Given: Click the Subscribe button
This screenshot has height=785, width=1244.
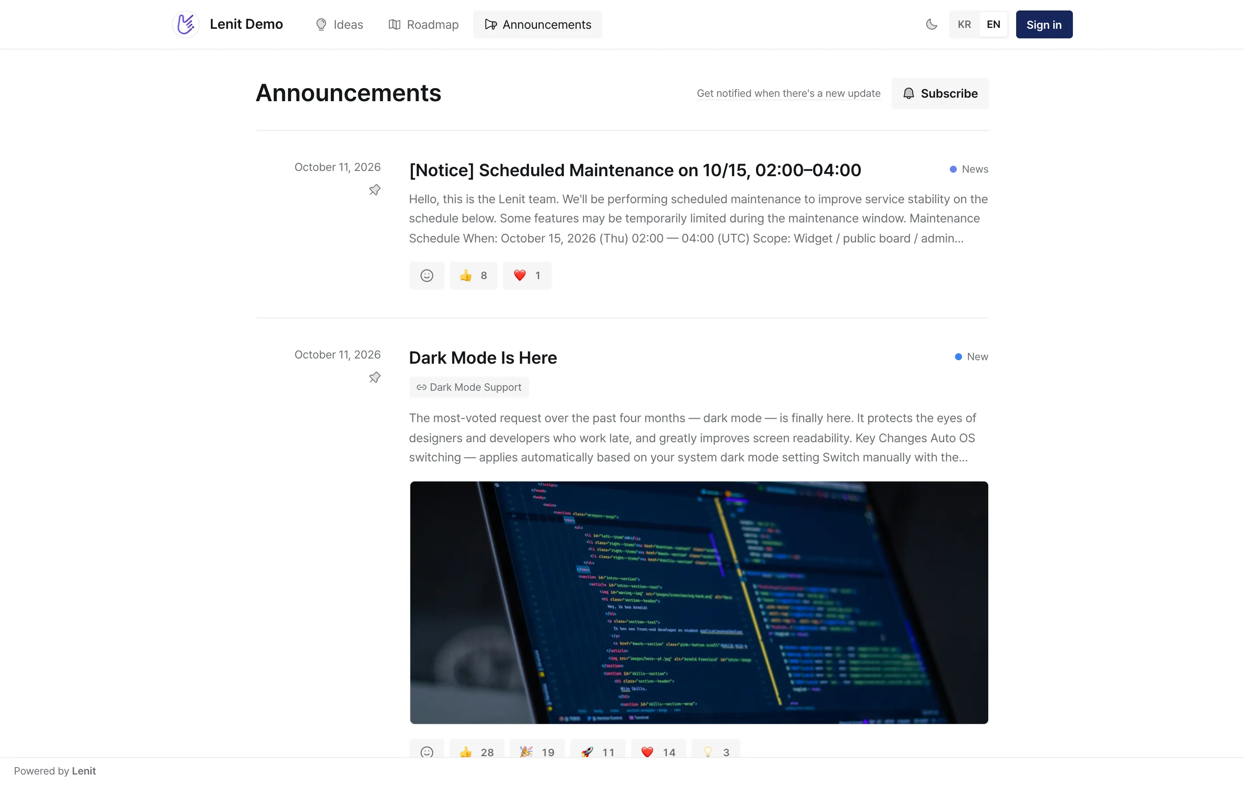Looking at the screenshot, I should click(x=940, y=93).
